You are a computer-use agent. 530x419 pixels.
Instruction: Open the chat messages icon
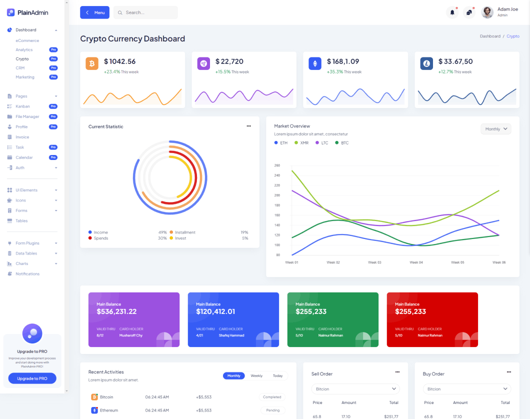469,12
